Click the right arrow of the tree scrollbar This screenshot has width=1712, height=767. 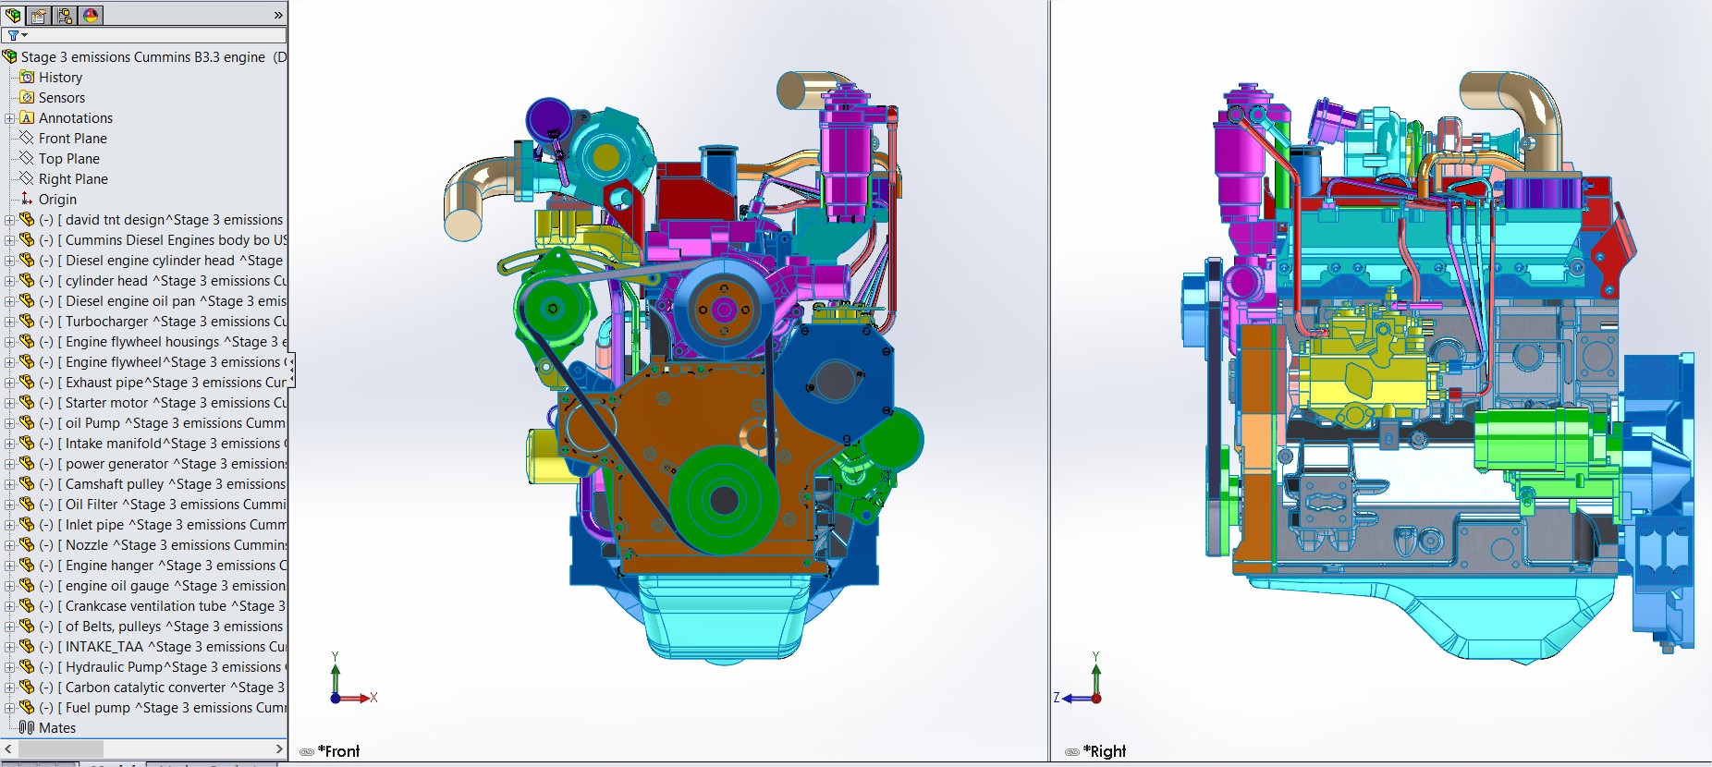[279, 749]
